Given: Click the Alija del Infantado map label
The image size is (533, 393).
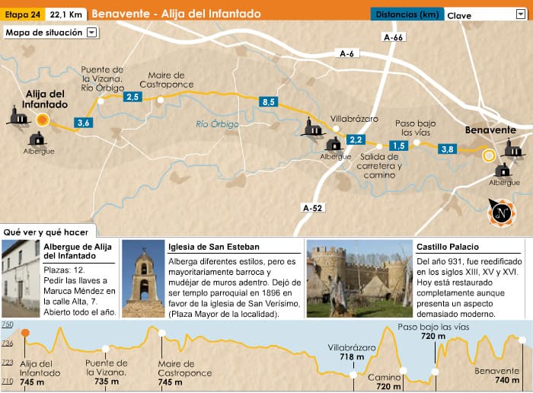Looking at the screenshot, I should [x=45, y=99].
